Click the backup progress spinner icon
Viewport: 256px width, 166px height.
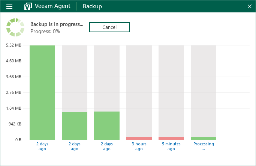pos(15,27)
